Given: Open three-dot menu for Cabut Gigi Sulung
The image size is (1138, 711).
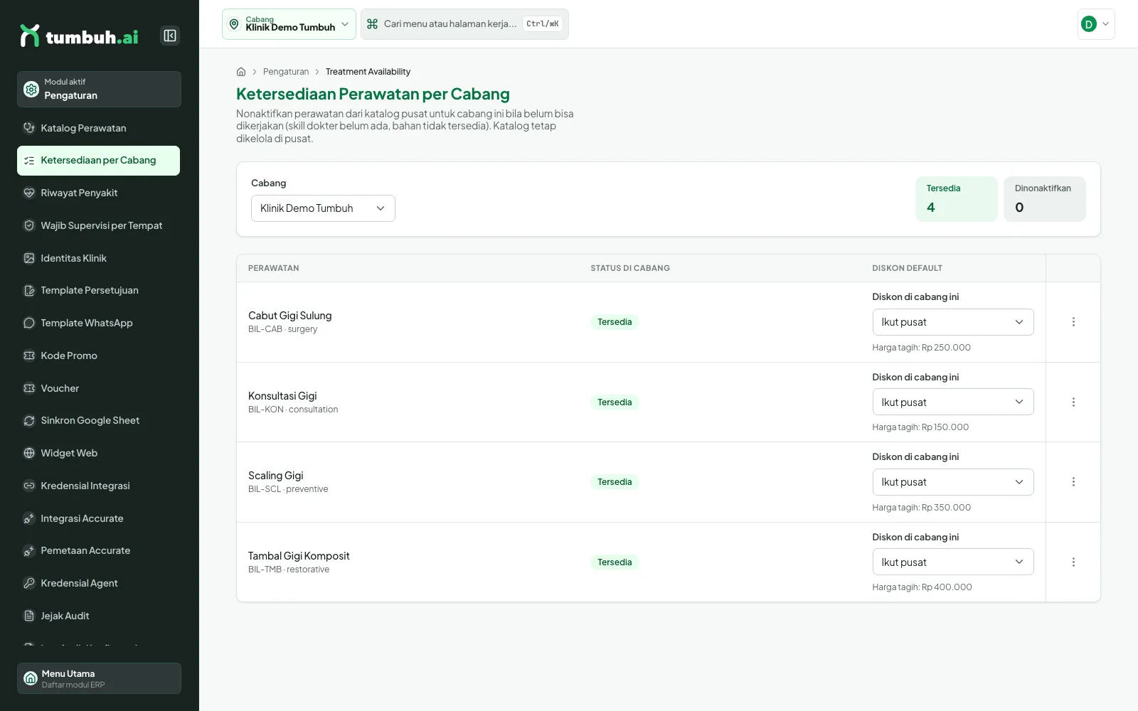Looking at the screenshot, I should pos(1073,322).
